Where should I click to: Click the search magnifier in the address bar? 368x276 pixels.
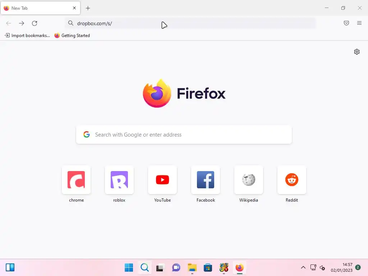tap(71, 23)
